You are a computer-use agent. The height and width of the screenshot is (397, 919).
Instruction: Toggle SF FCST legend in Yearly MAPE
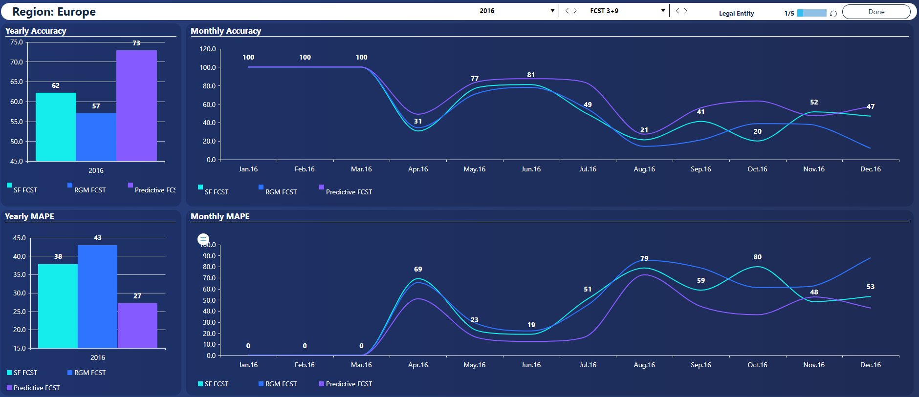[x=22, y=373]
